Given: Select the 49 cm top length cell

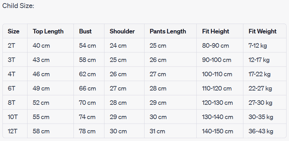Looking at the screenshot, I should click(x=41, y=88).
